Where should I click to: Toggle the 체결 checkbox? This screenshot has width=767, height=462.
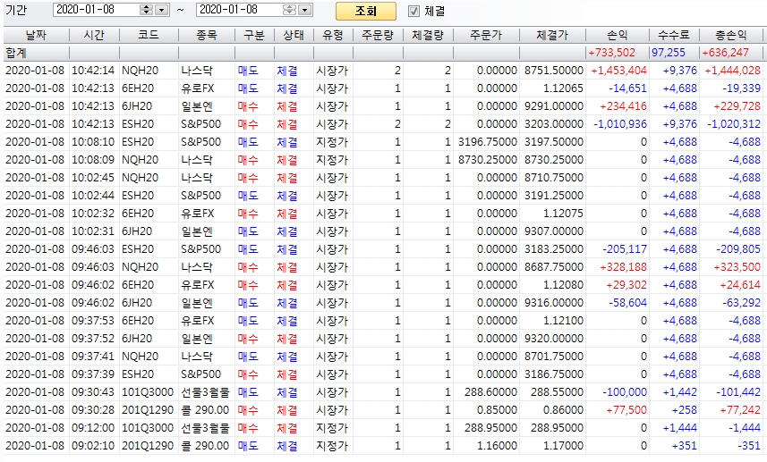pyautogui.click(x=413, y=11)
